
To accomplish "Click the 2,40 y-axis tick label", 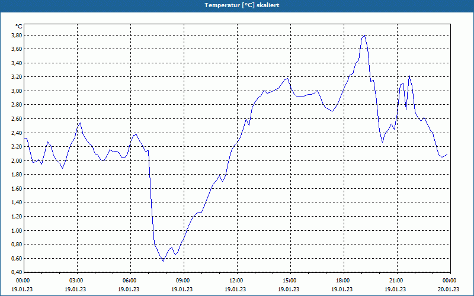I will tap(17, 133).
